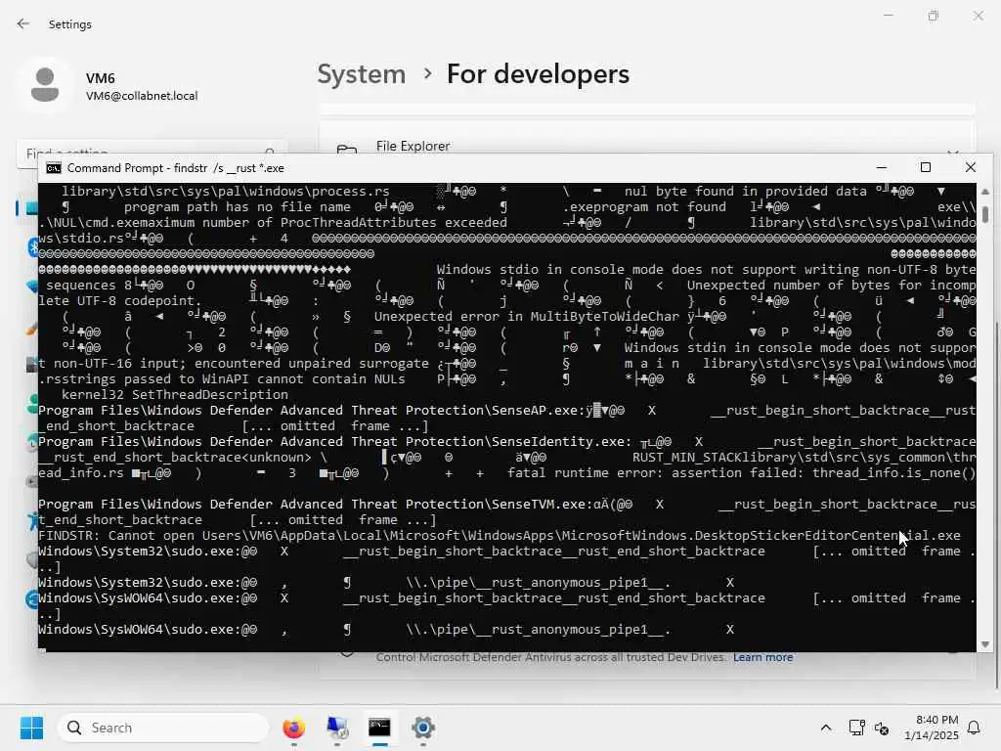
Task: Show hidden system tray icons
Action: [825, 728]
